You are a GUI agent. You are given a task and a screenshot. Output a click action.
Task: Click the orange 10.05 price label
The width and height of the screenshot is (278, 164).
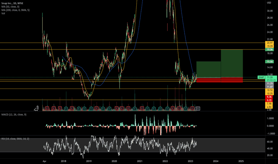[270, 93]
